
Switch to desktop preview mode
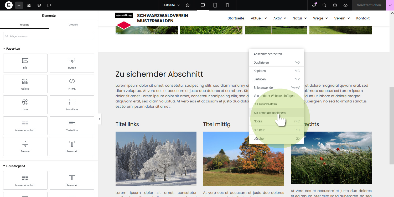(203, 5)
